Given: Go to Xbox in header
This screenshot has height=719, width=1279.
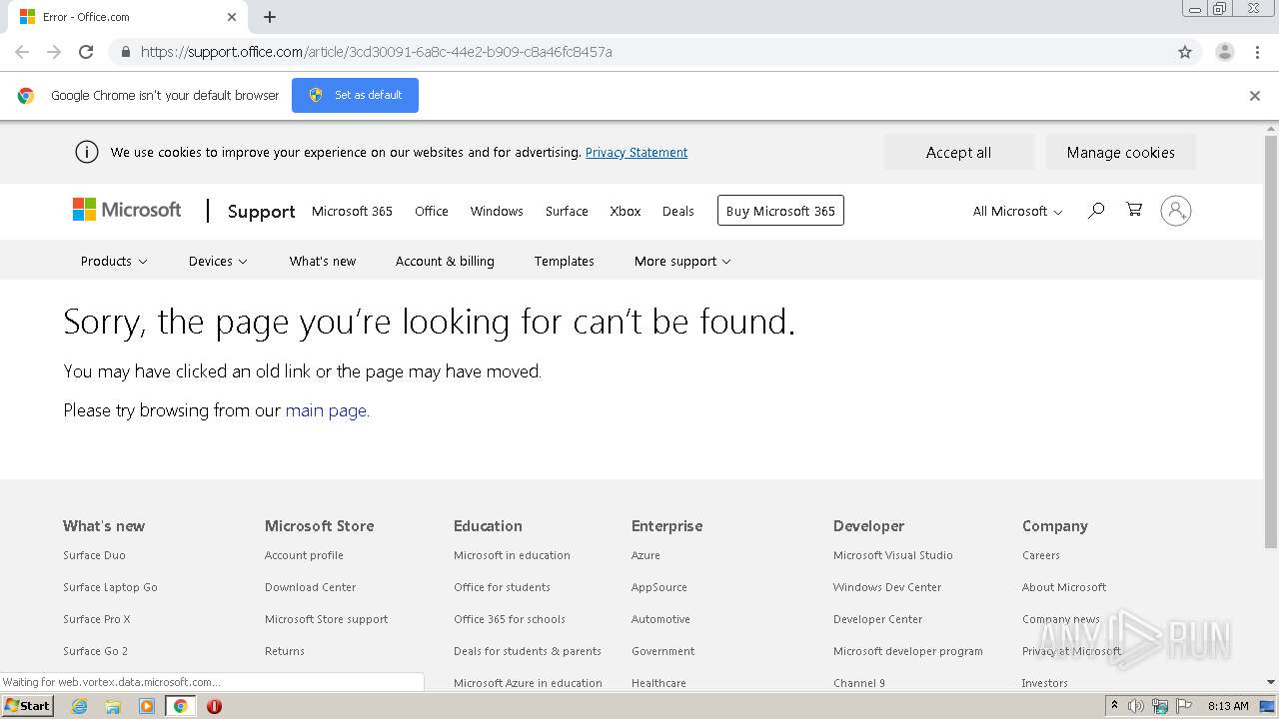Looking at the screenshot, I should (626, 211).
